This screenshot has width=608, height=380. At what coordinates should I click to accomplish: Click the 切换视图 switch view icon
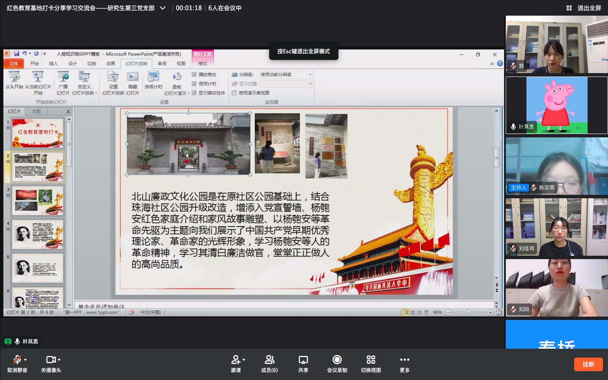pyautogui.click(x=371, y=360)
